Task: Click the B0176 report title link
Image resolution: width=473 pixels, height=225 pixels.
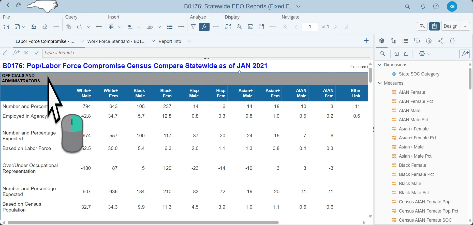Action: click(135, 66)
